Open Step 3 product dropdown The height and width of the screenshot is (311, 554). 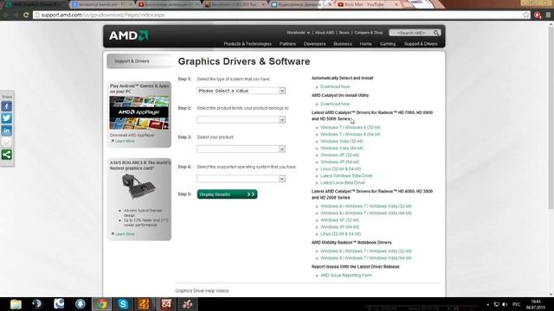(x=241, y=149)
